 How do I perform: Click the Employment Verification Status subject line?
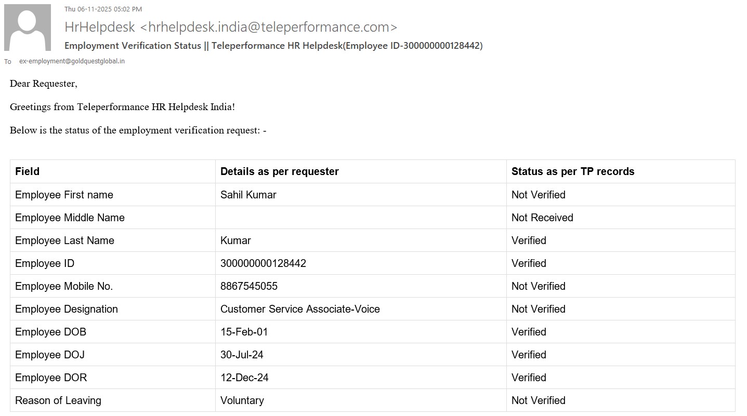[x=273, y=46]
